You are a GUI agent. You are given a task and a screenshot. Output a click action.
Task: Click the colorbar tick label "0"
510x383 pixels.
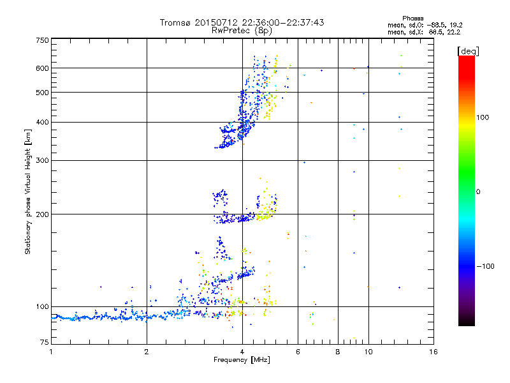478,191
